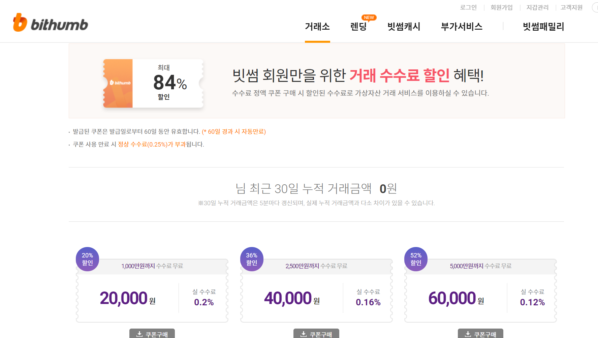
Task: Open the 지갑관리 link
Action: click(537, 7)
